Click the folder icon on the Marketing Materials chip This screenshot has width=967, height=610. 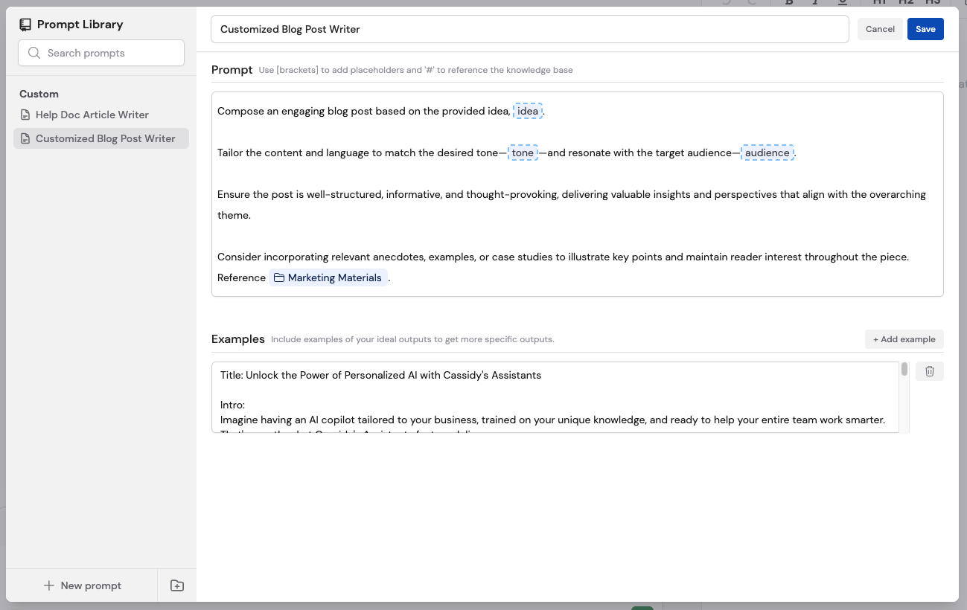pyautogui.click(x=279, y=277)
